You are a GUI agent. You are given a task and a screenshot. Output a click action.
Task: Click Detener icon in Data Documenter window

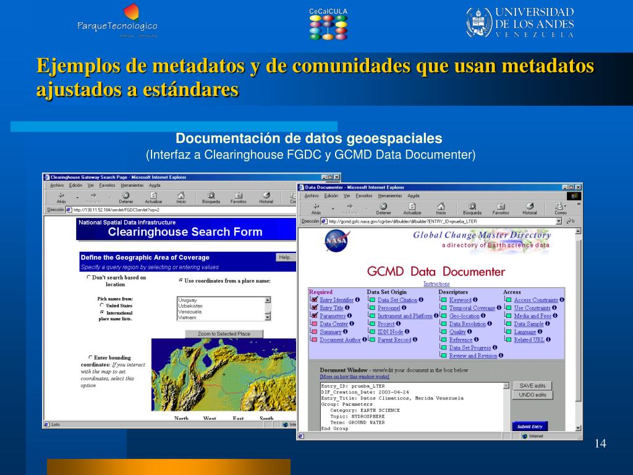383,206
